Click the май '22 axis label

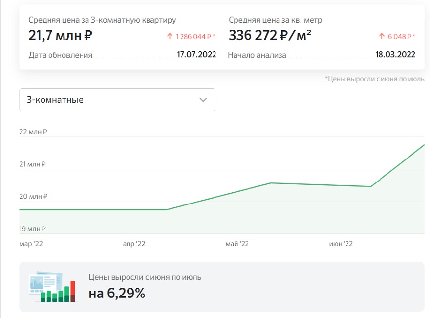coord(237,244)
